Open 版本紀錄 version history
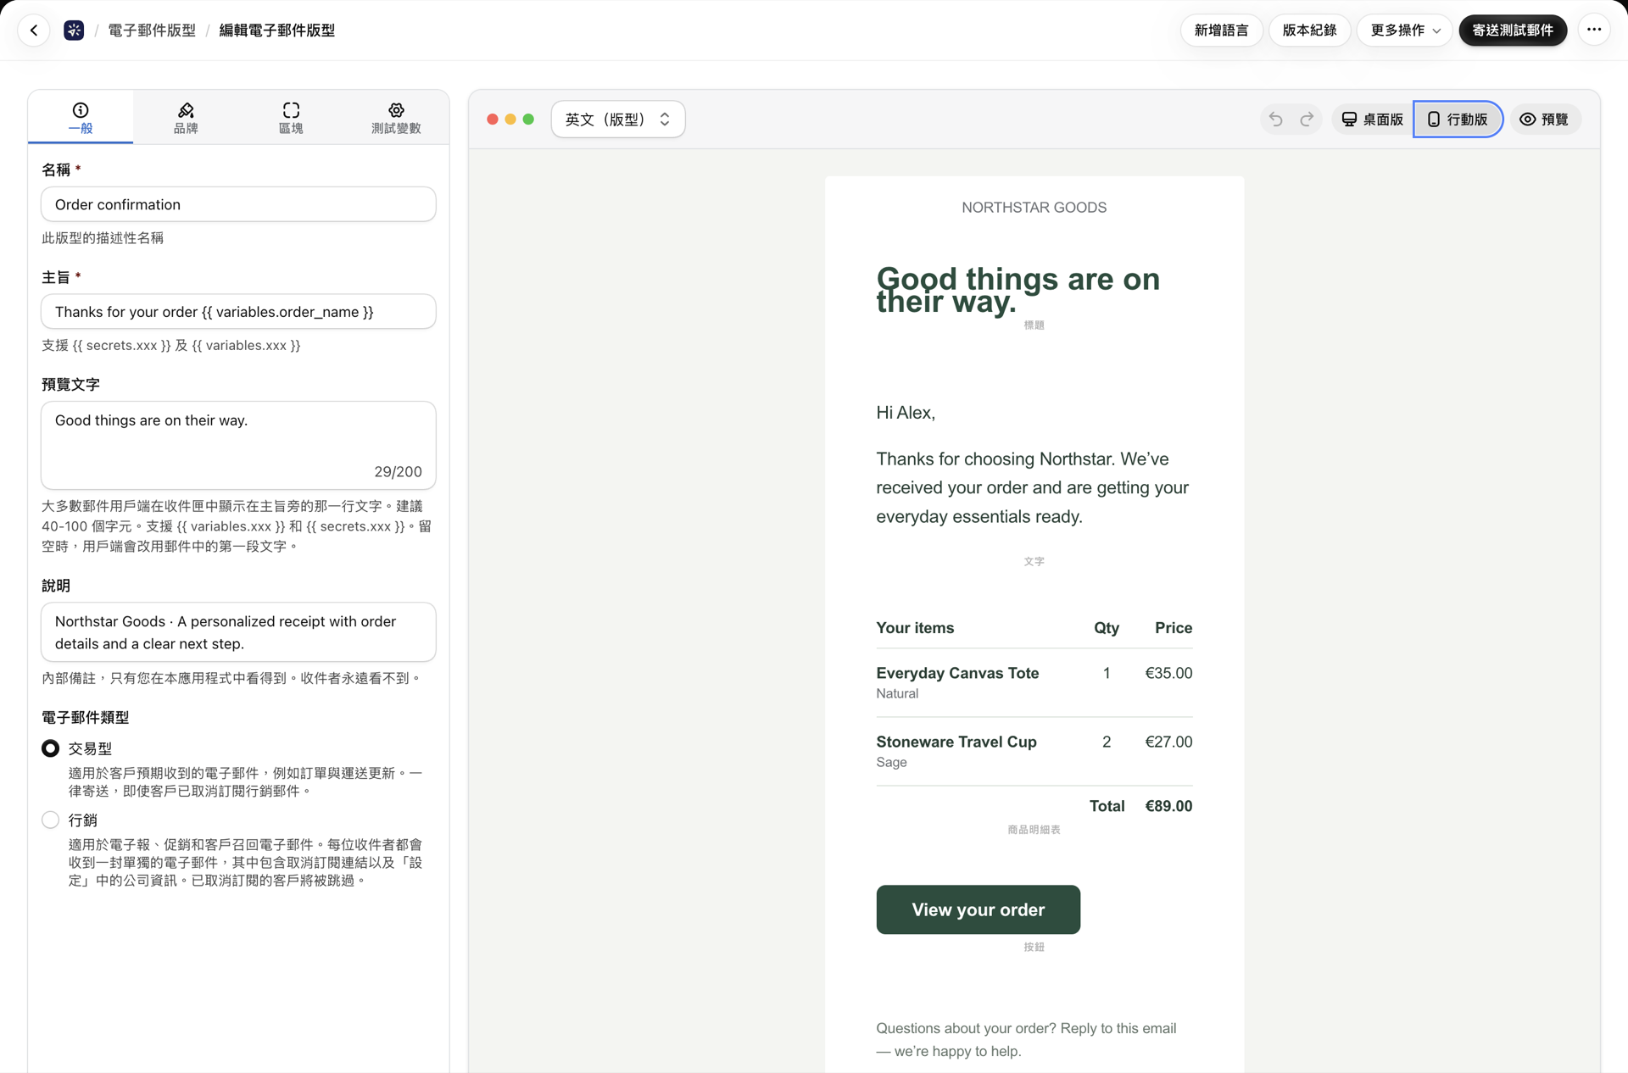Image resolution: width=1628 pixels, height=1073 pixels. click(1309, 31)
